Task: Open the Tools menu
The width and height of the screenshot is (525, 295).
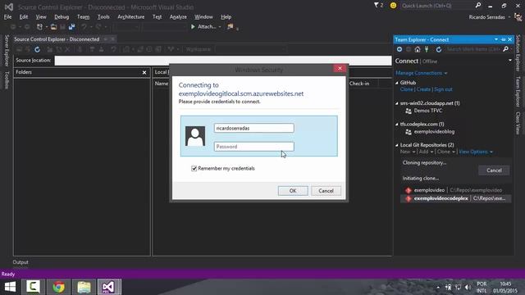Action: [103, 16]
